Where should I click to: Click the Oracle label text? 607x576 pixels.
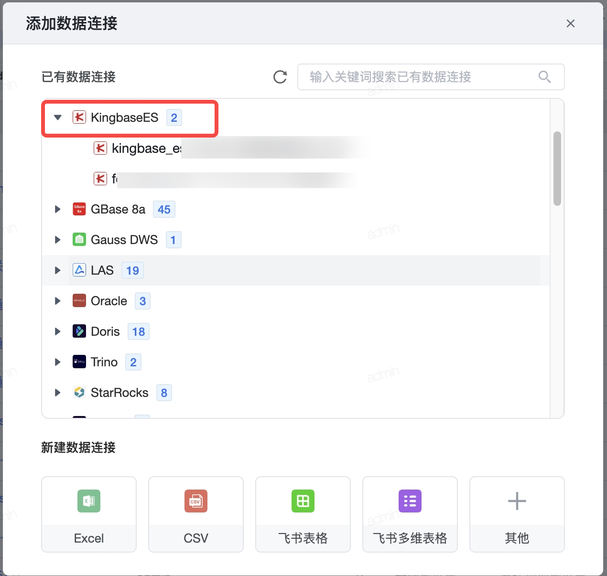tap(109, 301)
